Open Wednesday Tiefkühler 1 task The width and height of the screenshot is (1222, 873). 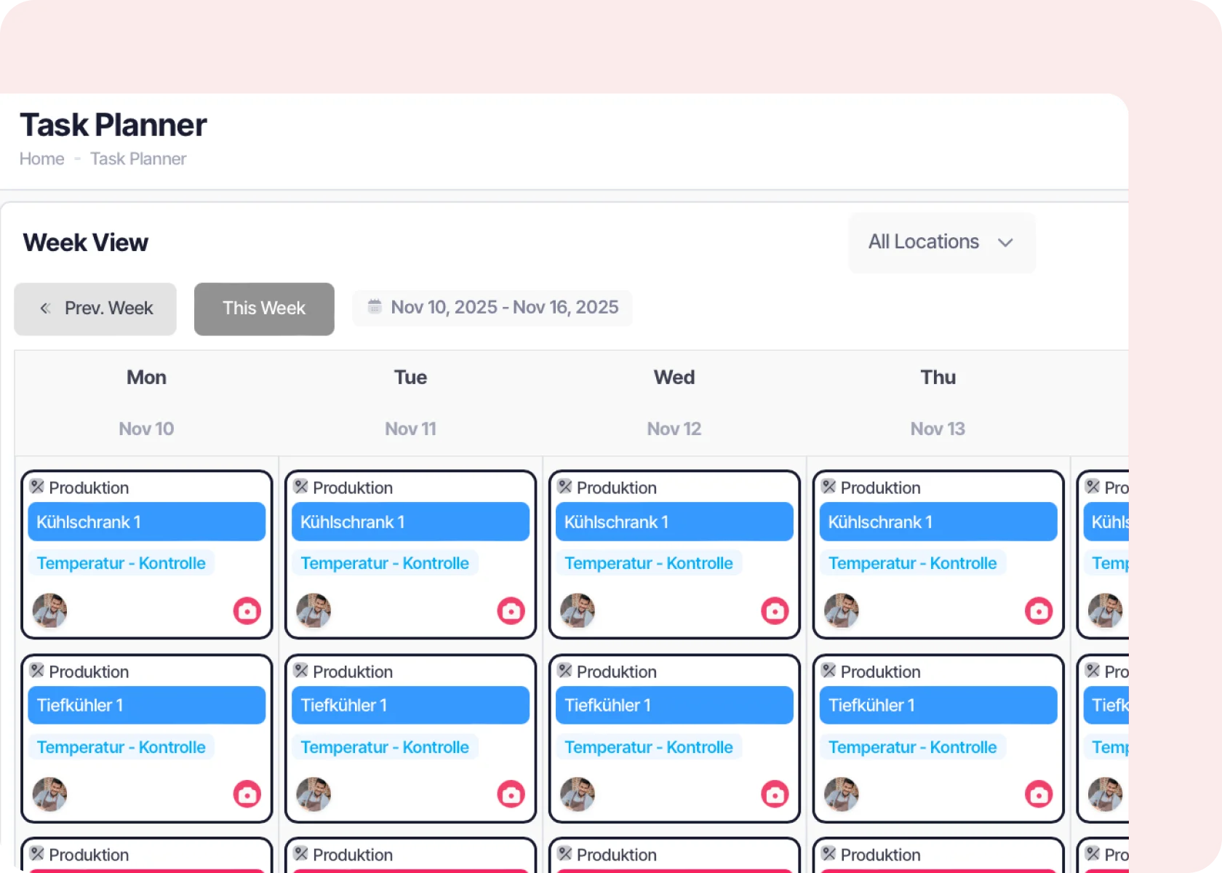click(674, 705)
